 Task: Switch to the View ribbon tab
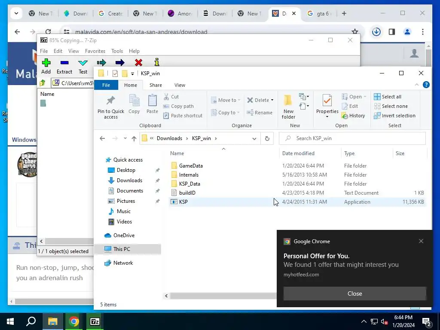tap(180, 85)
